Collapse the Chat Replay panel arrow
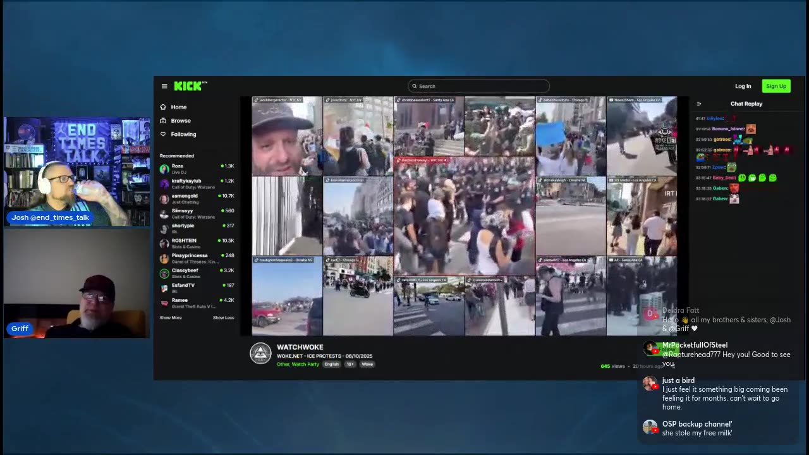This screenshot has width=809, height=455. (699, 104)
